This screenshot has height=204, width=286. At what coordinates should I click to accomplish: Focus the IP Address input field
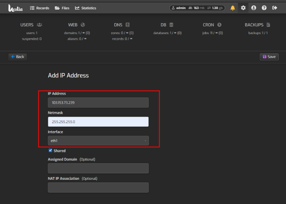click(x=98, y=102)
